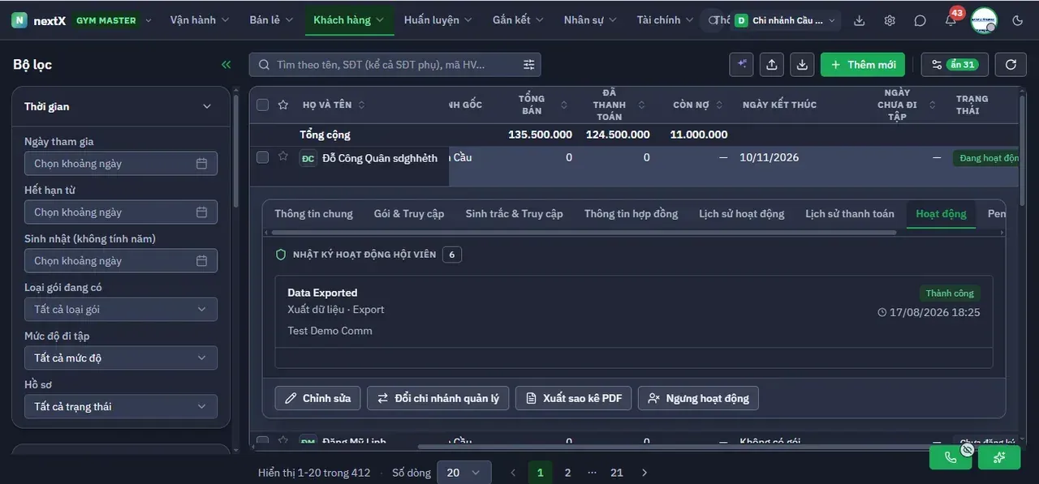1039x484 pixels.
Task: Click the upload import icon button
Action: coord(772,65)
